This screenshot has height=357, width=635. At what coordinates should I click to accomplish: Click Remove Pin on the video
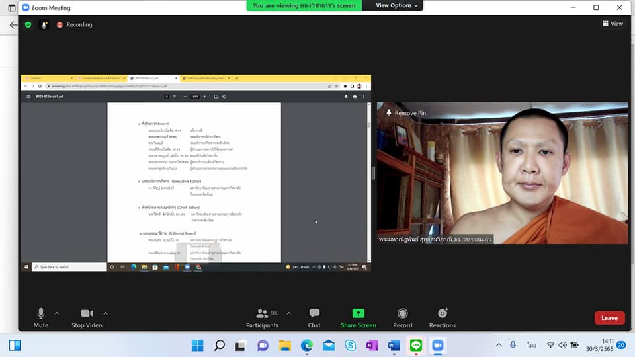coord(405,113)
